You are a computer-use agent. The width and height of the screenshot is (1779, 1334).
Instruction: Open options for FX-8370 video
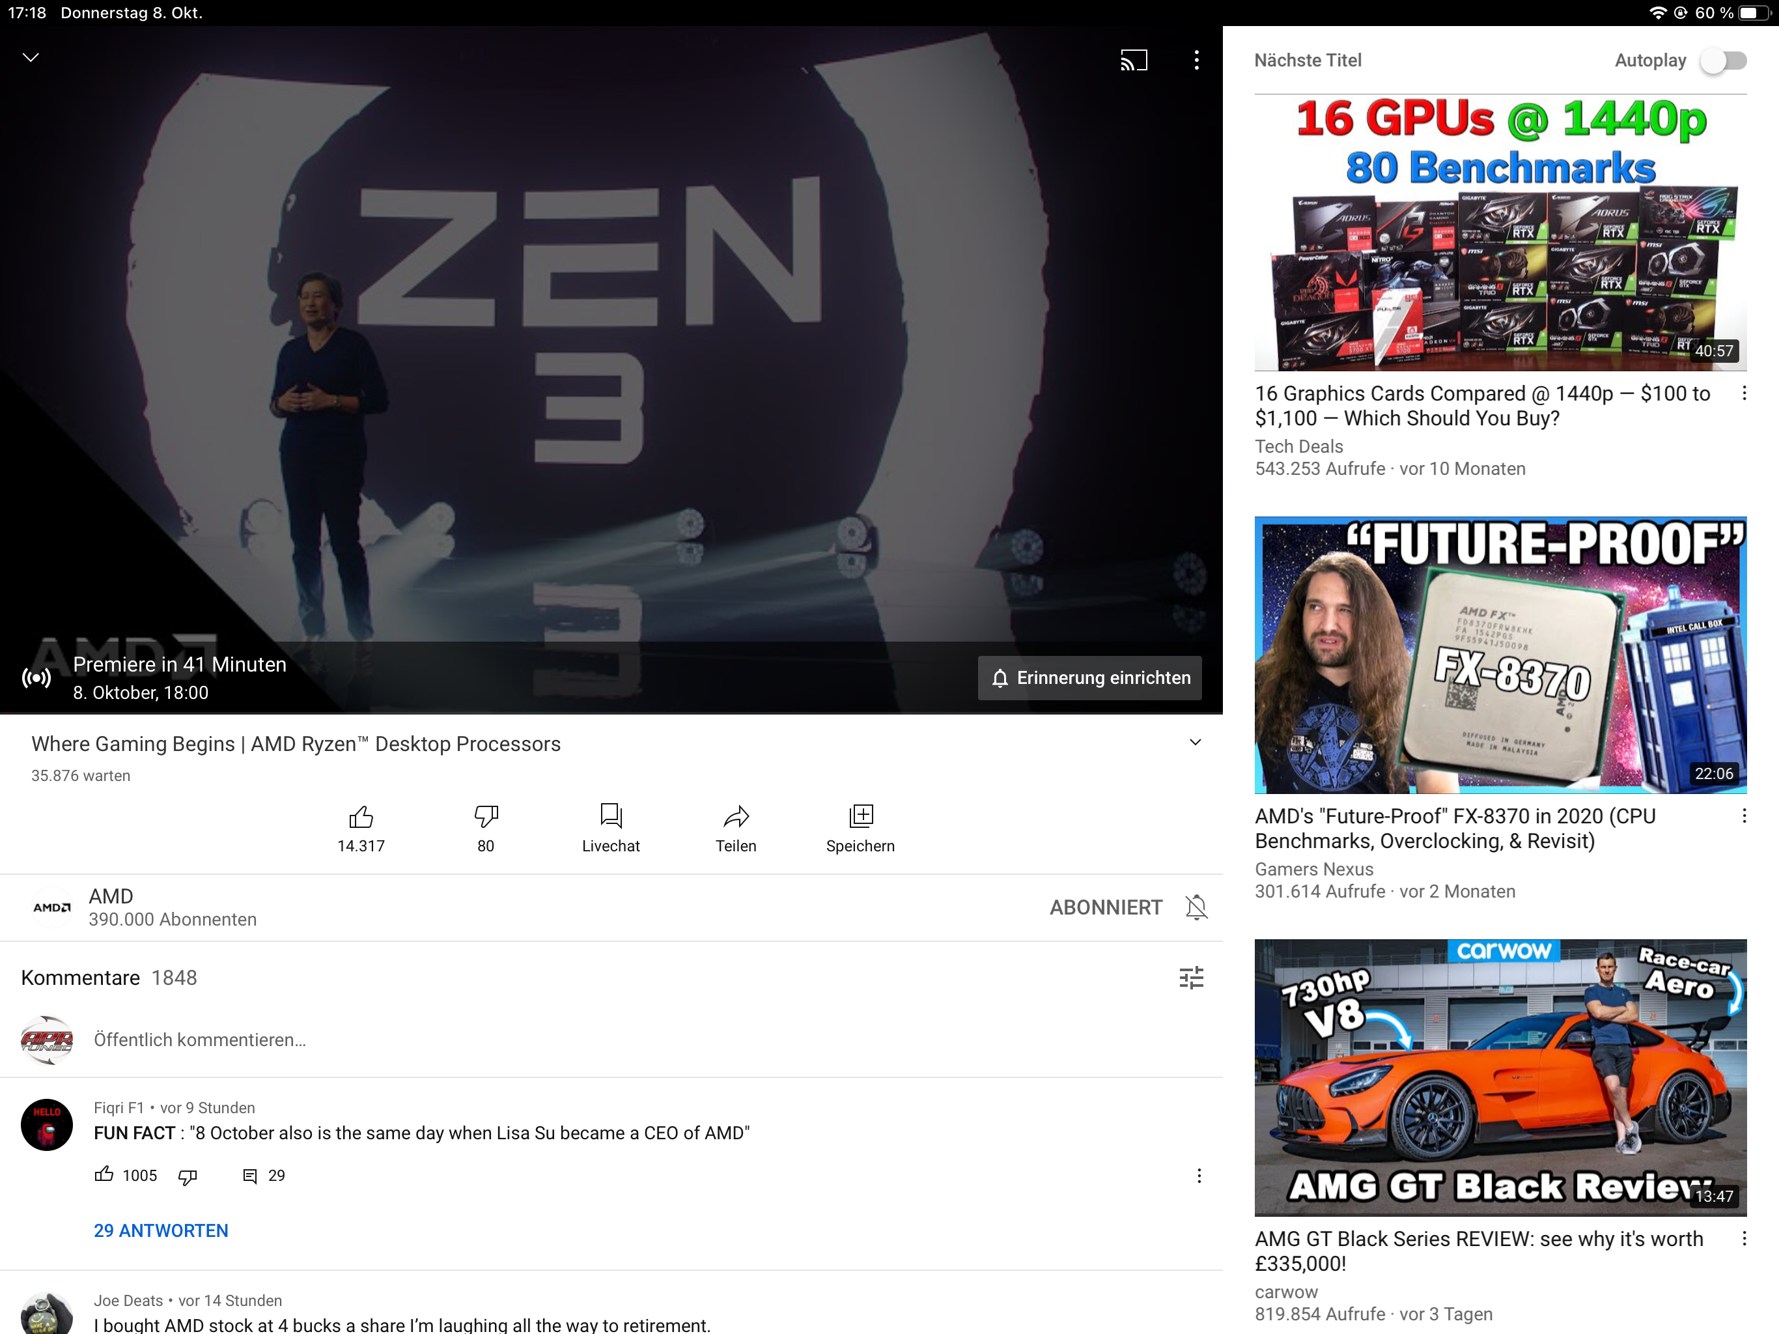[1744, 816]
